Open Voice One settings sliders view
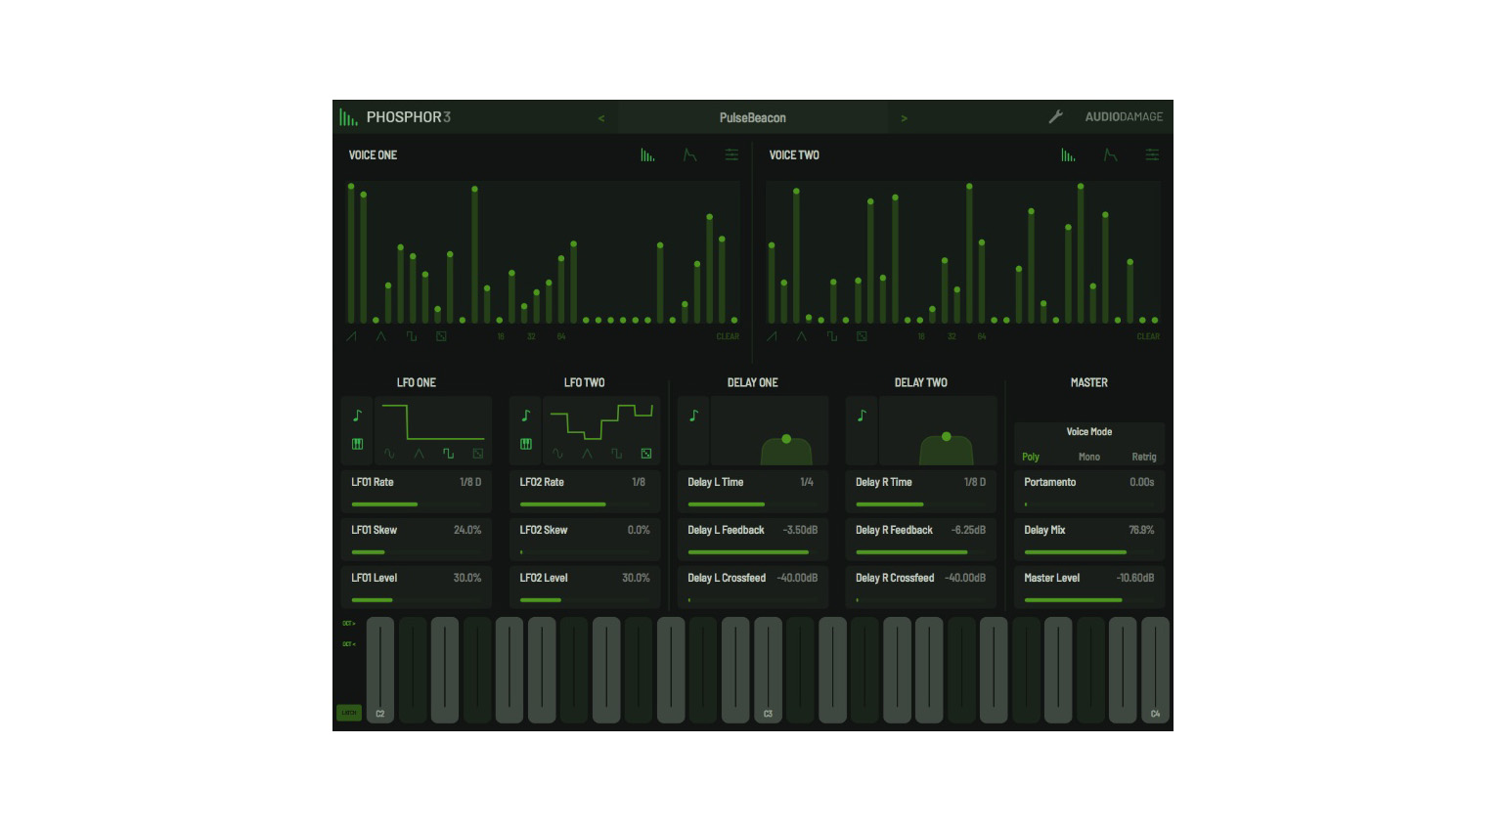 tap(731, 154)
